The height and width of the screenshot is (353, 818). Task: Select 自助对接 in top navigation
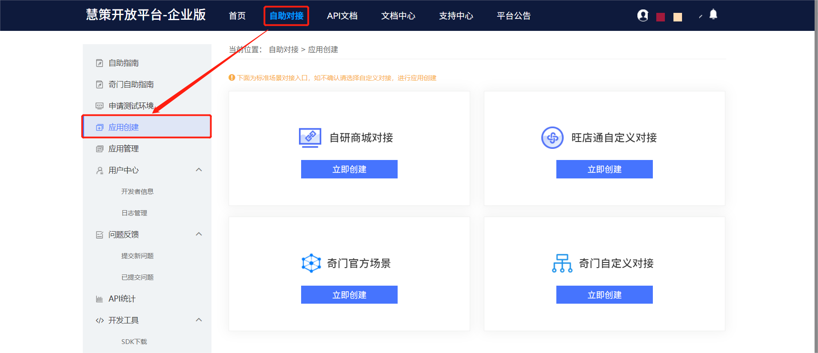[287, 16]
